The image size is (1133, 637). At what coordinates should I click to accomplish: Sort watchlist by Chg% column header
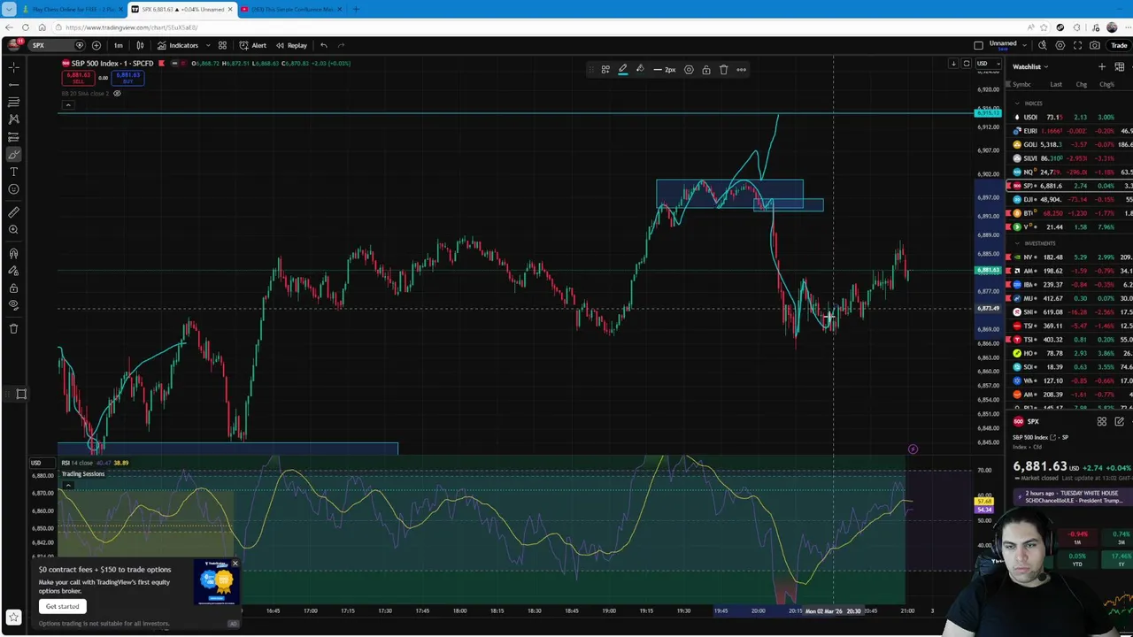(1107, 85)
